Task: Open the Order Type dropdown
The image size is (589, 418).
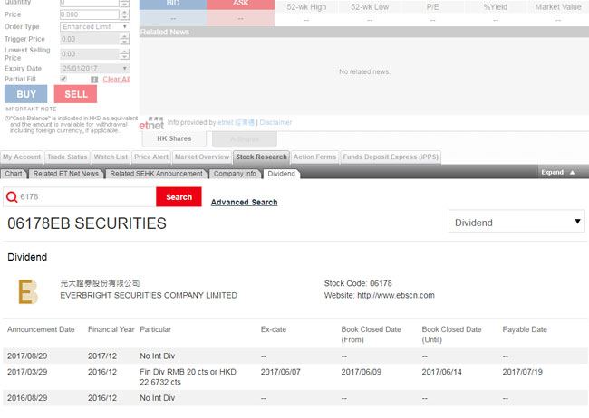Action: (95, 26)
